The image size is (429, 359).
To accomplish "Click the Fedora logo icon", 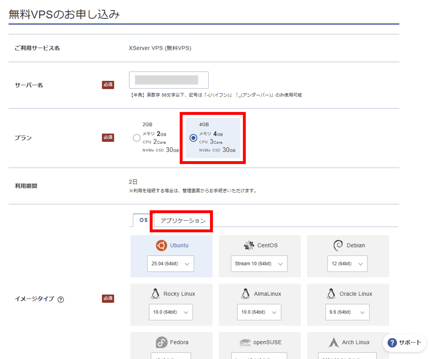I will 162,342.
